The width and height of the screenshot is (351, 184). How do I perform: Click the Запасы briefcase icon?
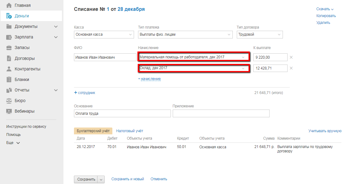[x=9, y=47]
